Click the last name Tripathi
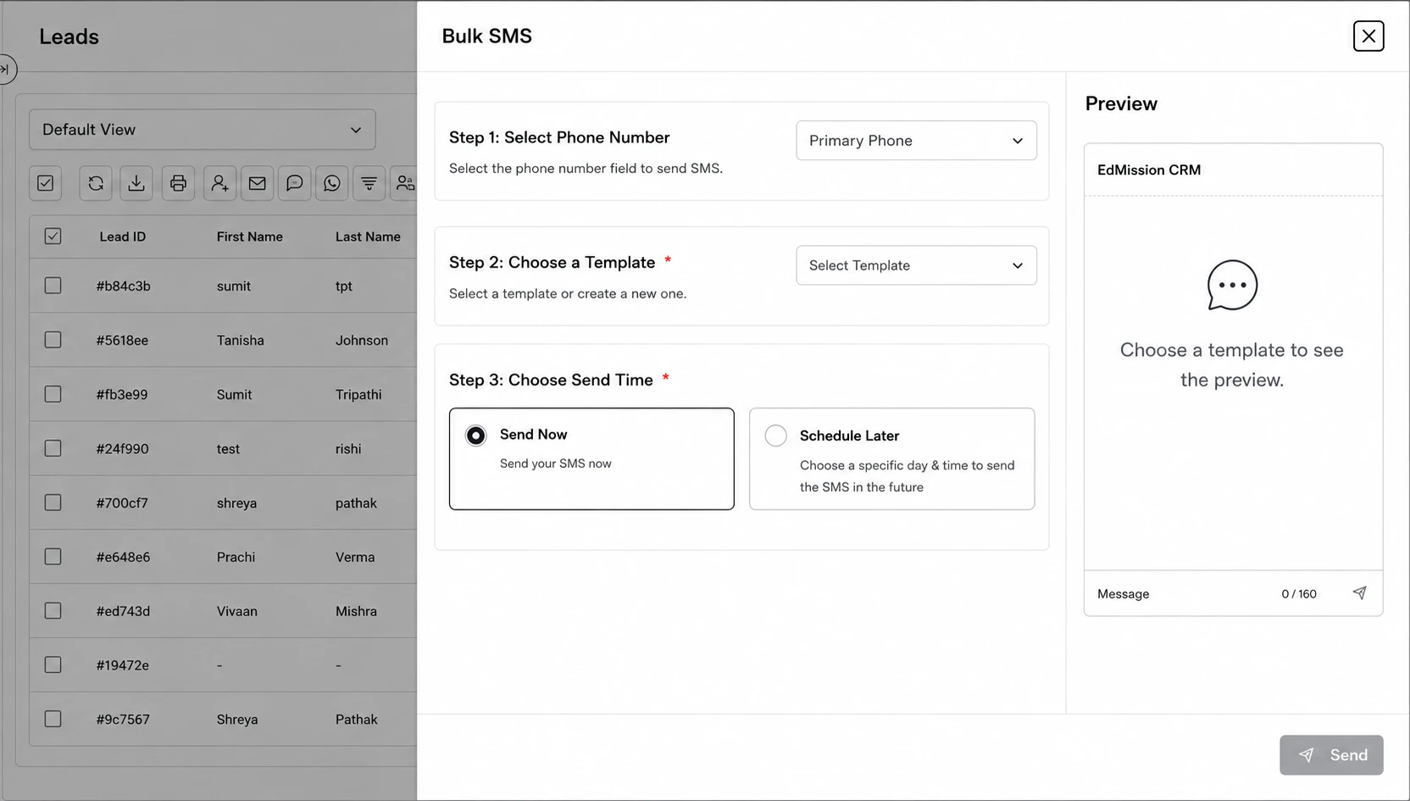The height and width of the screenshot is (801, 1410). [358, 394]
